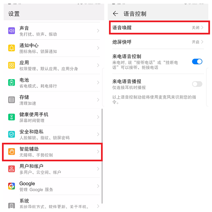Tap the 健康使用手机 hourglass icon
This screenshot has height=212, width=212.
pos(12,117)
